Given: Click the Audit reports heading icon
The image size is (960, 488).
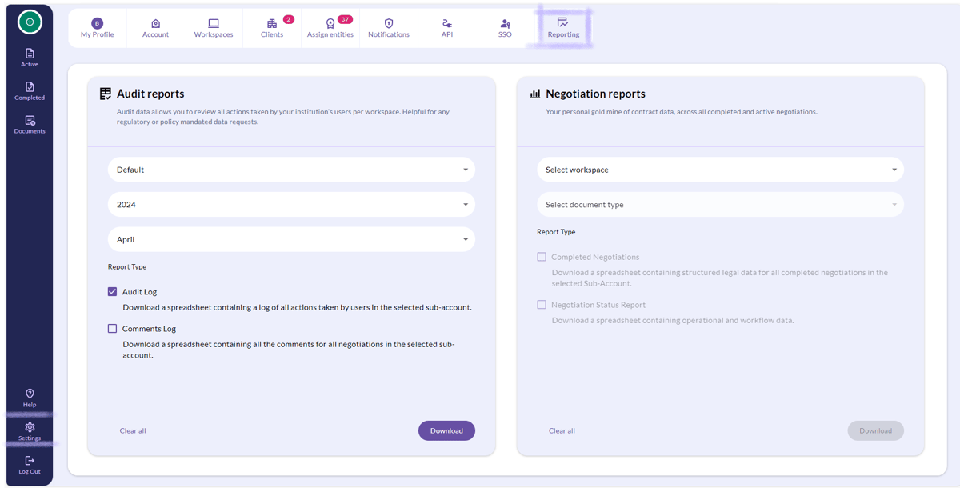Looking at the screenshot, I should (105, 94).
